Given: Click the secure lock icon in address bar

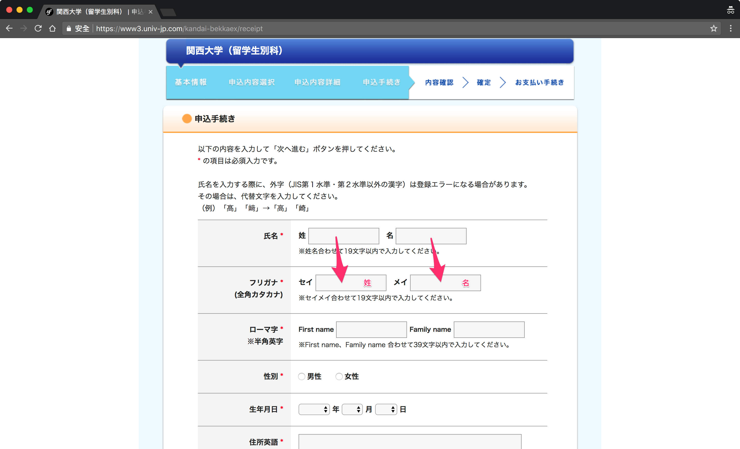Looking at the screenshot, I should click(69, 29).
